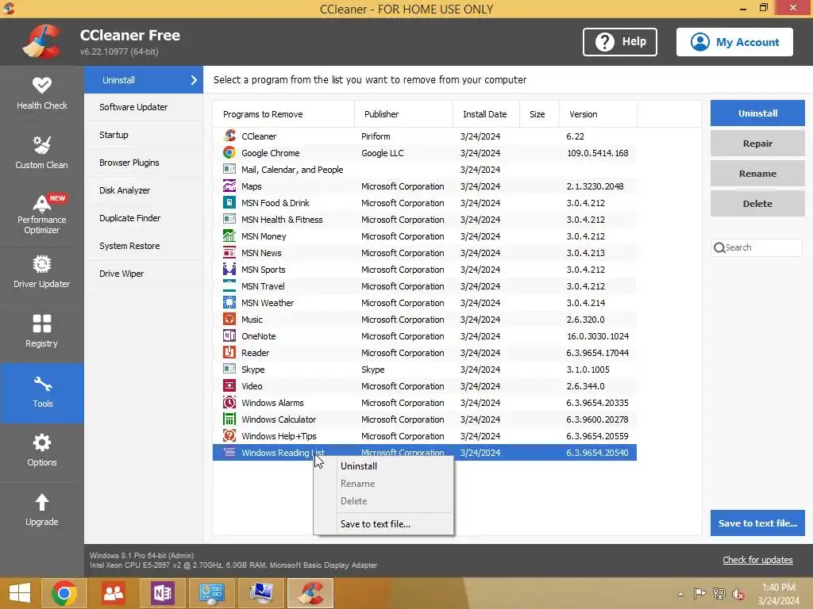Open the Windows Start button
This screenshot has height=609, width=813.
point(20,593)
